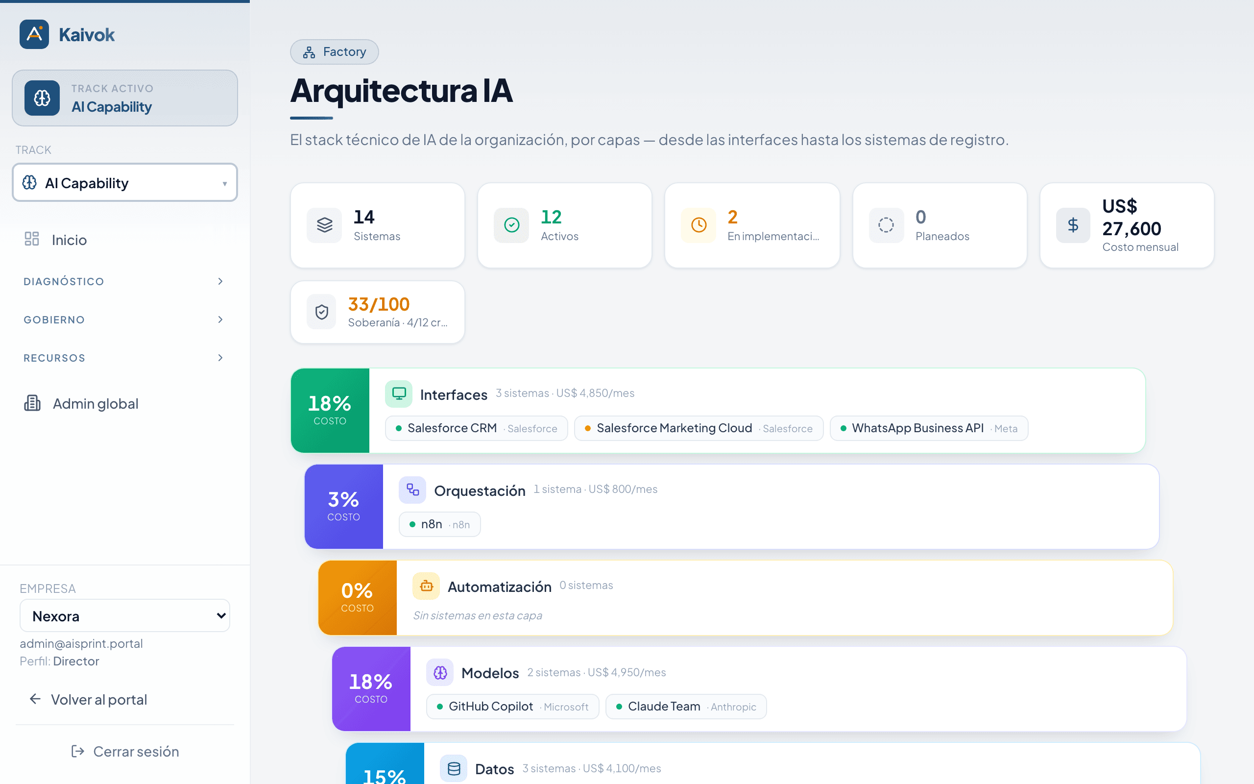This screenshot has width=1254, height=784.
Task: Click the robot icon beside Automatización
Action: pyautogui.click(x=426, y=586)
